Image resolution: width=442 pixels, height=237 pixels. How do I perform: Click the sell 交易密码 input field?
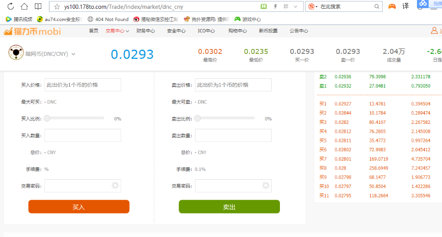[x=233, y=186]
